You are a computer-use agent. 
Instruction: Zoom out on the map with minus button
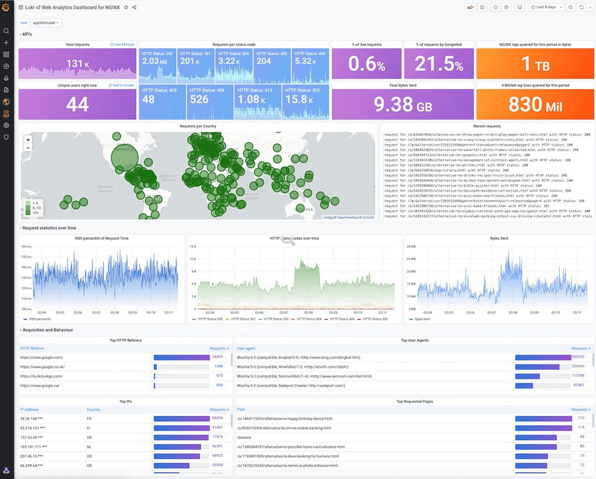(x=28, y=148)
